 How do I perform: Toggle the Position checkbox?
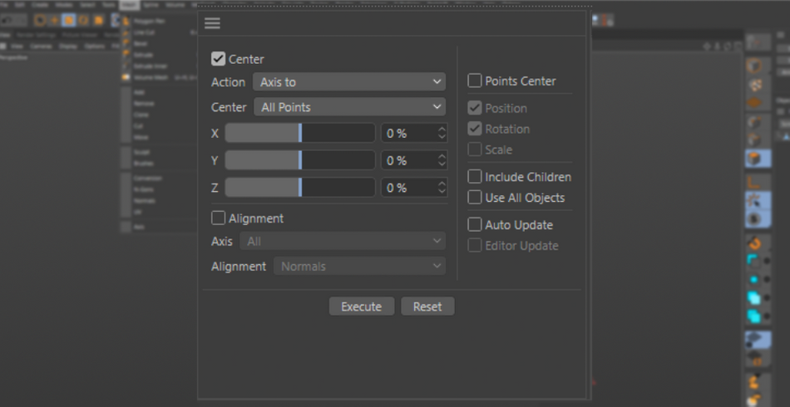tap(475, 108)
